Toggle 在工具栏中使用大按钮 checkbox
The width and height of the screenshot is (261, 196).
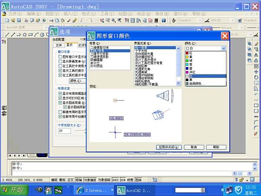tap(60, 66)
